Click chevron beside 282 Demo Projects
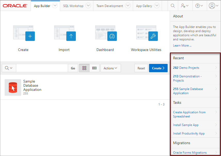Image resolution: width=221 pixels, height=156 pixels. [216, 68]
